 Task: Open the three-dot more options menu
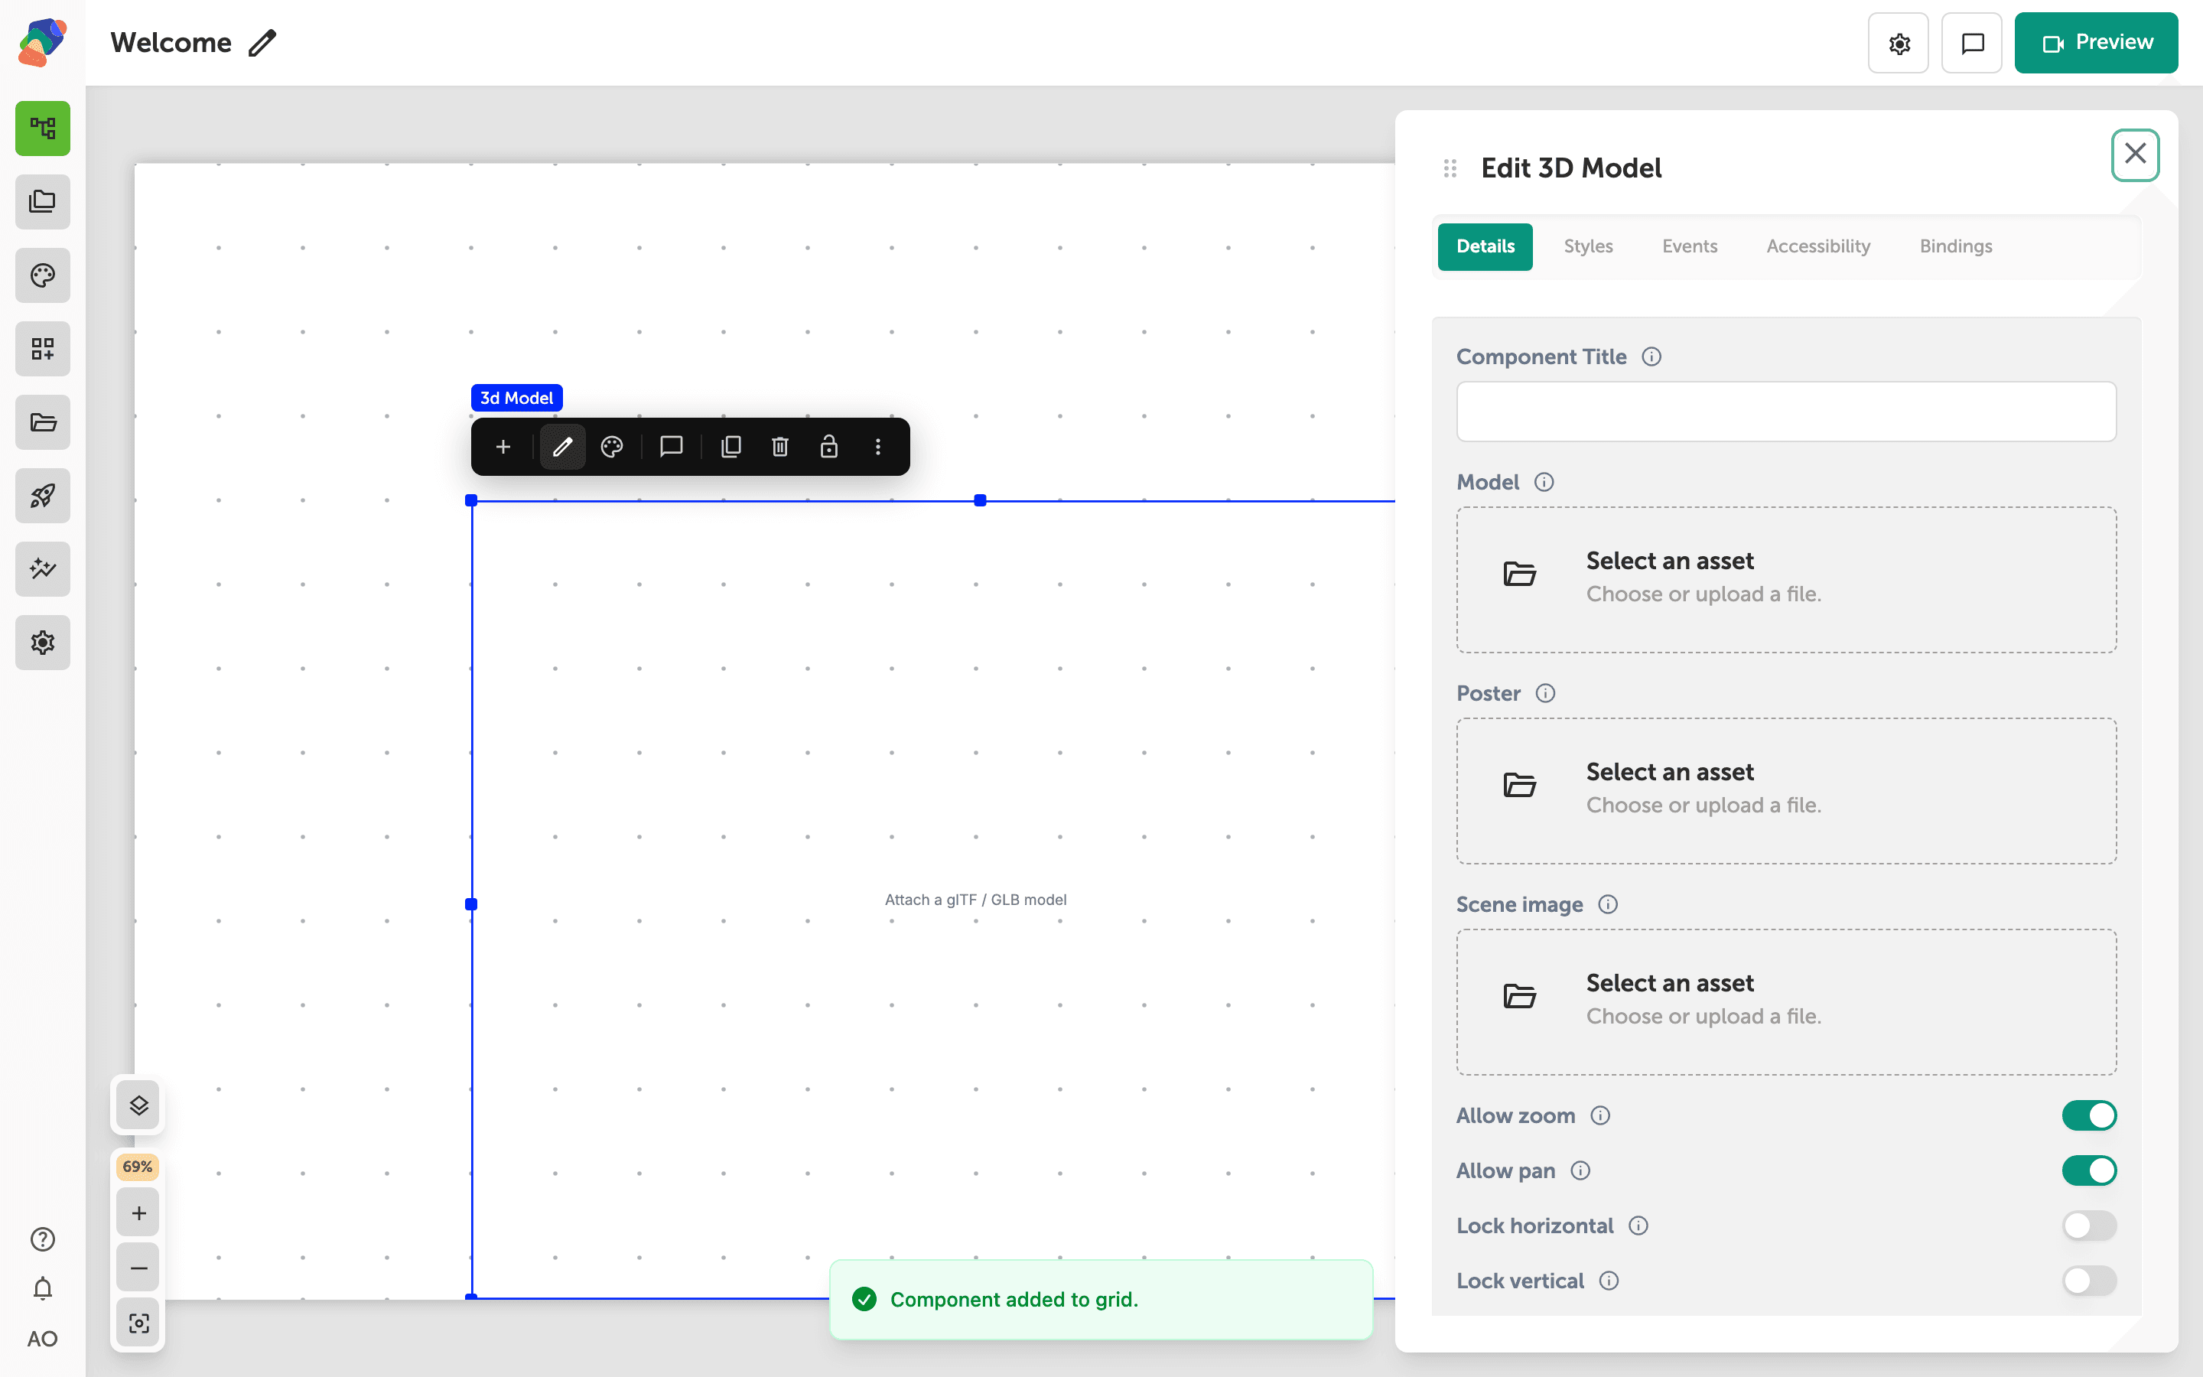click(877, 448)
